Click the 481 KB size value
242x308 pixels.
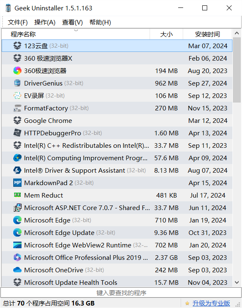click(166, 195)
